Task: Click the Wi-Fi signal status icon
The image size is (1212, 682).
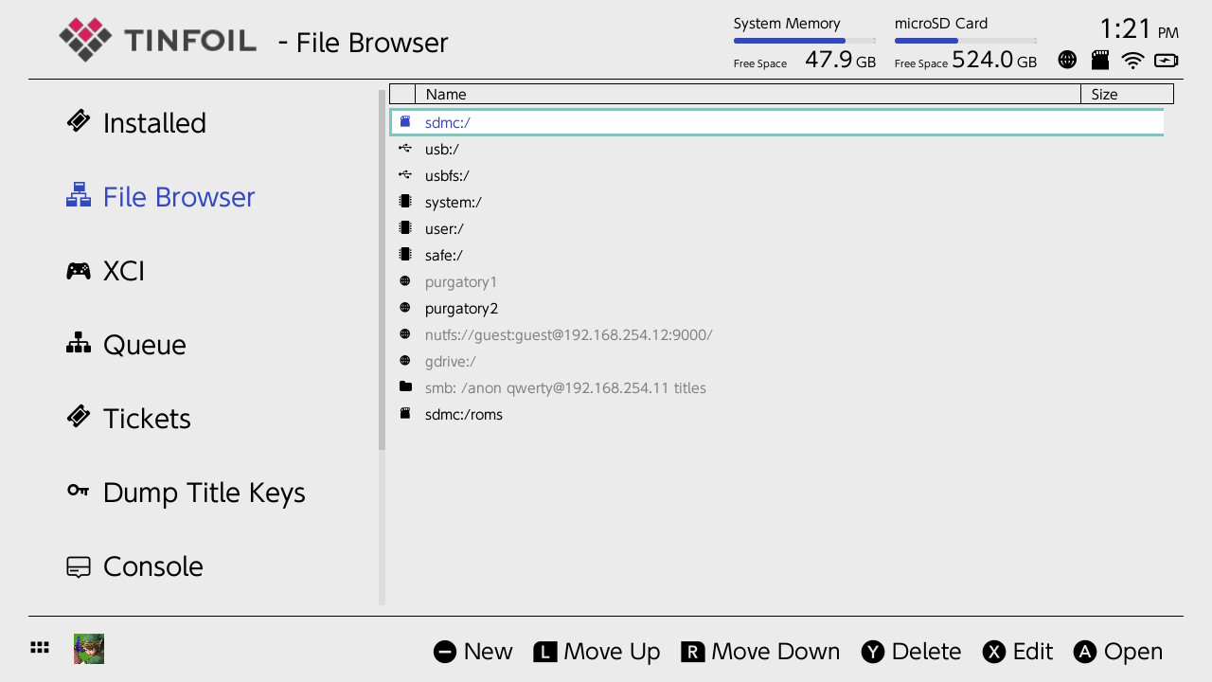Action: click(x=1132, y=61)
